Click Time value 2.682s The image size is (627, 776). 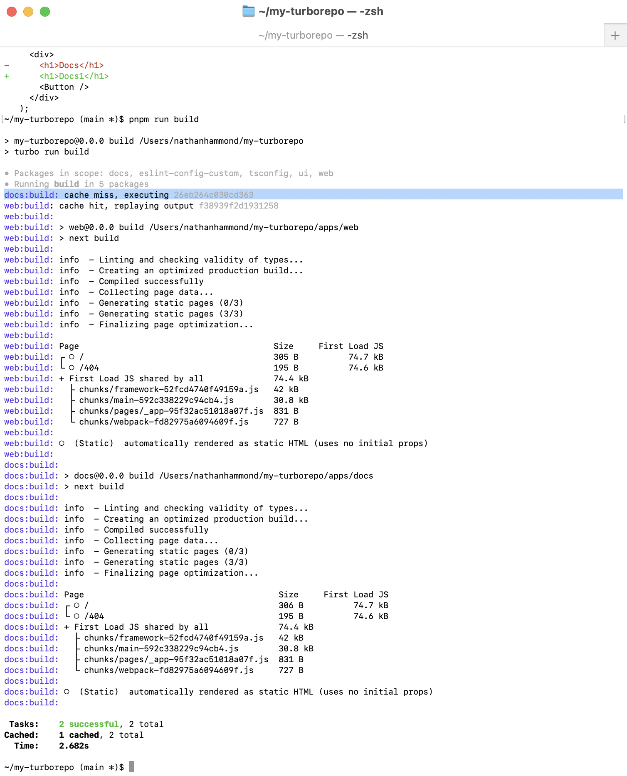pyautogui.click(x=74, y=746)
